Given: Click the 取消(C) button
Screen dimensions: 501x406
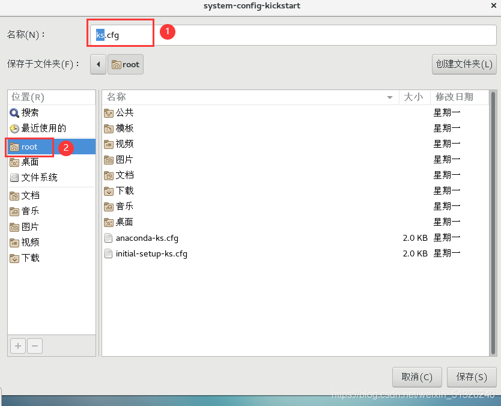Looking at the screenshot, I should pos(417,377).
